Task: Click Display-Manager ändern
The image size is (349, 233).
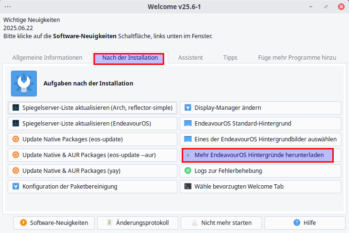Action: point(261,108)
